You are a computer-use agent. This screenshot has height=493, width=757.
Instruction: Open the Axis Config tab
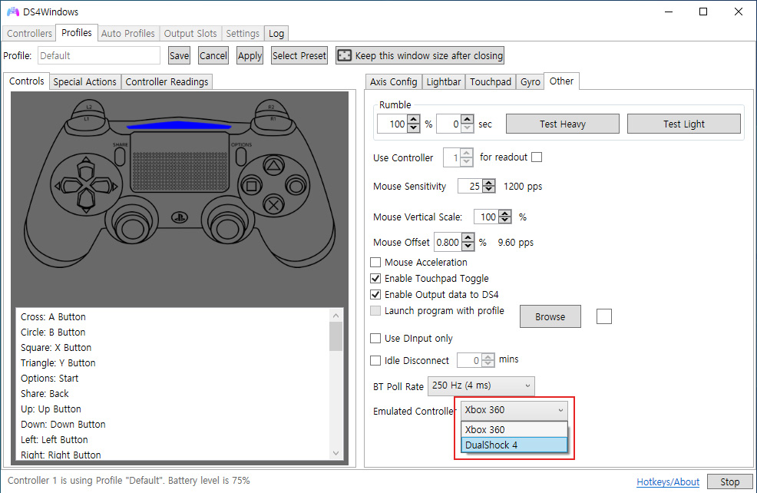[x=393, y=81]
